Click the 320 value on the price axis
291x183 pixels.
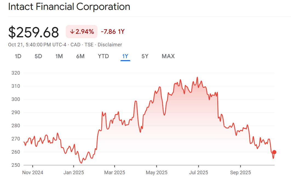click(x=16, y=73)
